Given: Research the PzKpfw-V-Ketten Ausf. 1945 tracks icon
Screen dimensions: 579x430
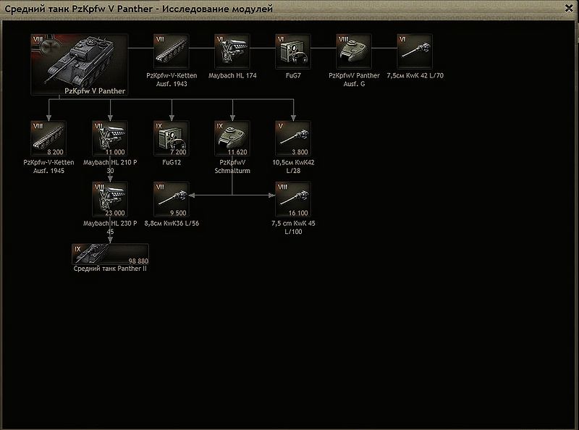Looking at the screenshot, I should 48,138.
